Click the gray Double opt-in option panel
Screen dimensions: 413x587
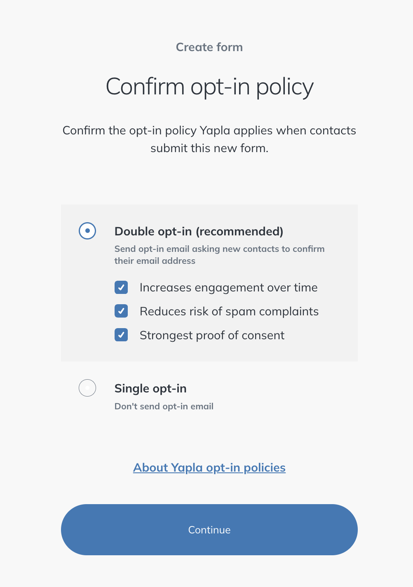coord(209,283)
